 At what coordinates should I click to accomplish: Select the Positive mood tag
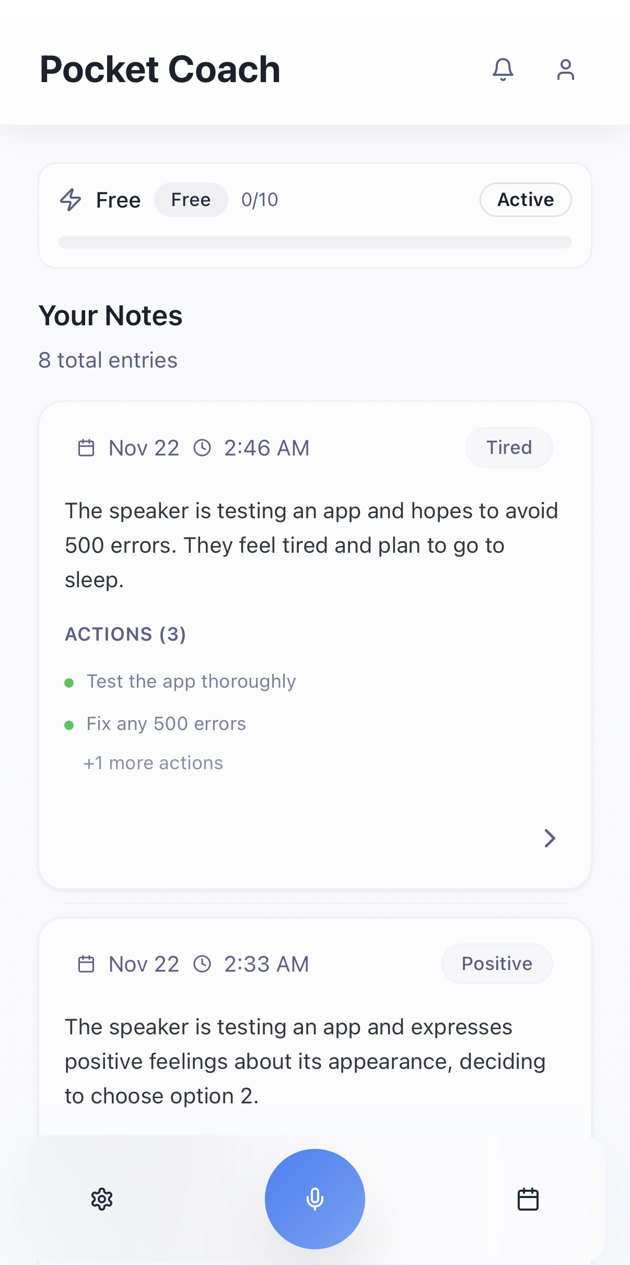pos(496,964)
